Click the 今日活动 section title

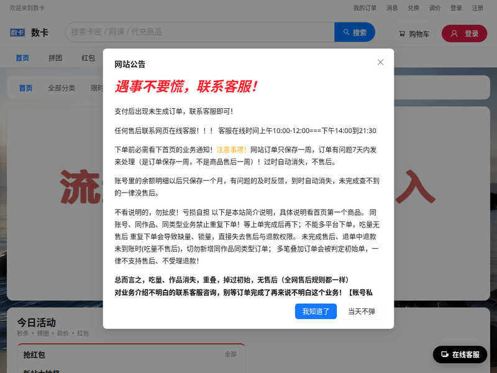coord(37,323)
